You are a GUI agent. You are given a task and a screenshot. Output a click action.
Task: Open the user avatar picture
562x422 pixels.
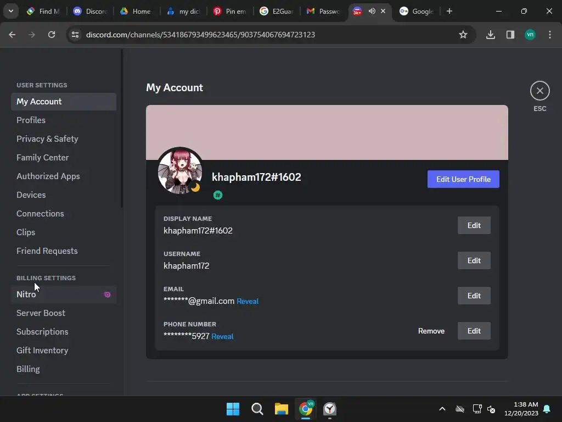click(x=180, y=171)
